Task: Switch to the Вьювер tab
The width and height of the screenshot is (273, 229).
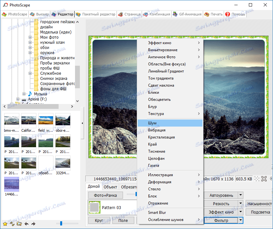Action: coord(39,14)
